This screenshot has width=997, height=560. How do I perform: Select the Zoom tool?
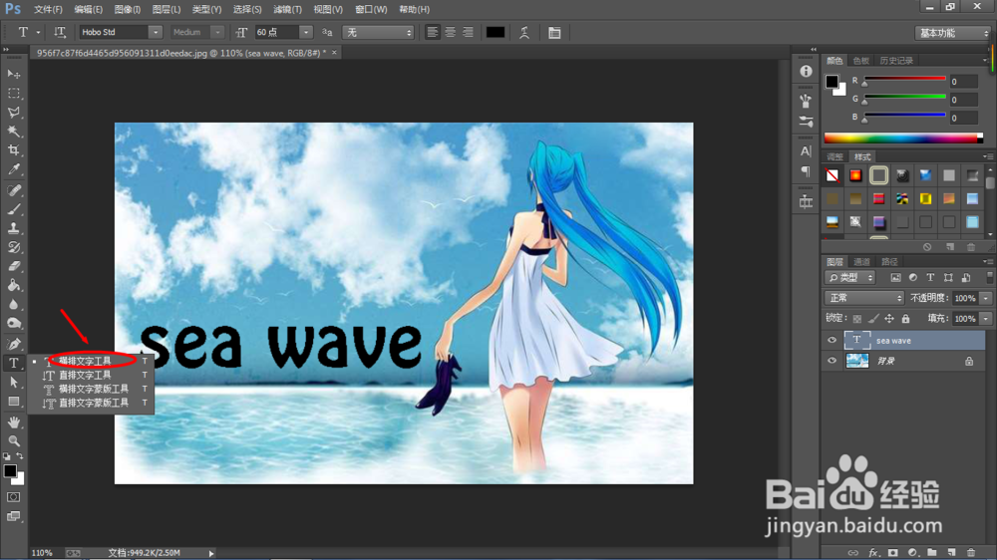pyautogui.click(x=13, y=440)
